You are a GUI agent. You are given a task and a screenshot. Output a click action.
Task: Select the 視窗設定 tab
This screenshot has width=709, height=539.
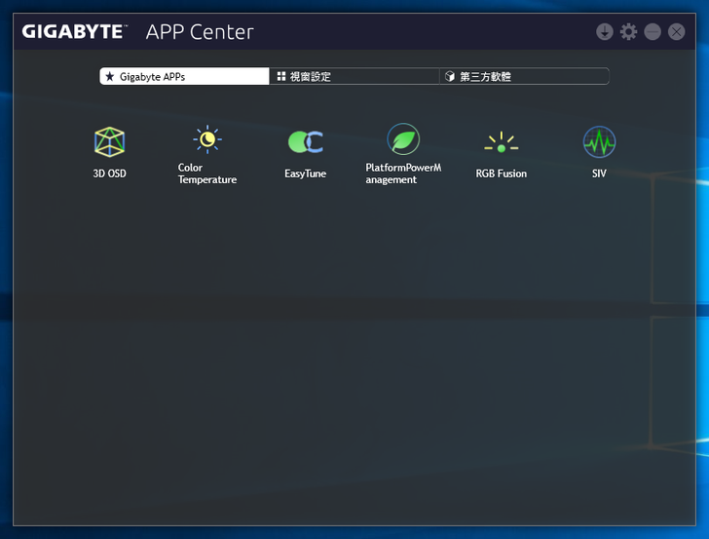click(x=354, y=76)
